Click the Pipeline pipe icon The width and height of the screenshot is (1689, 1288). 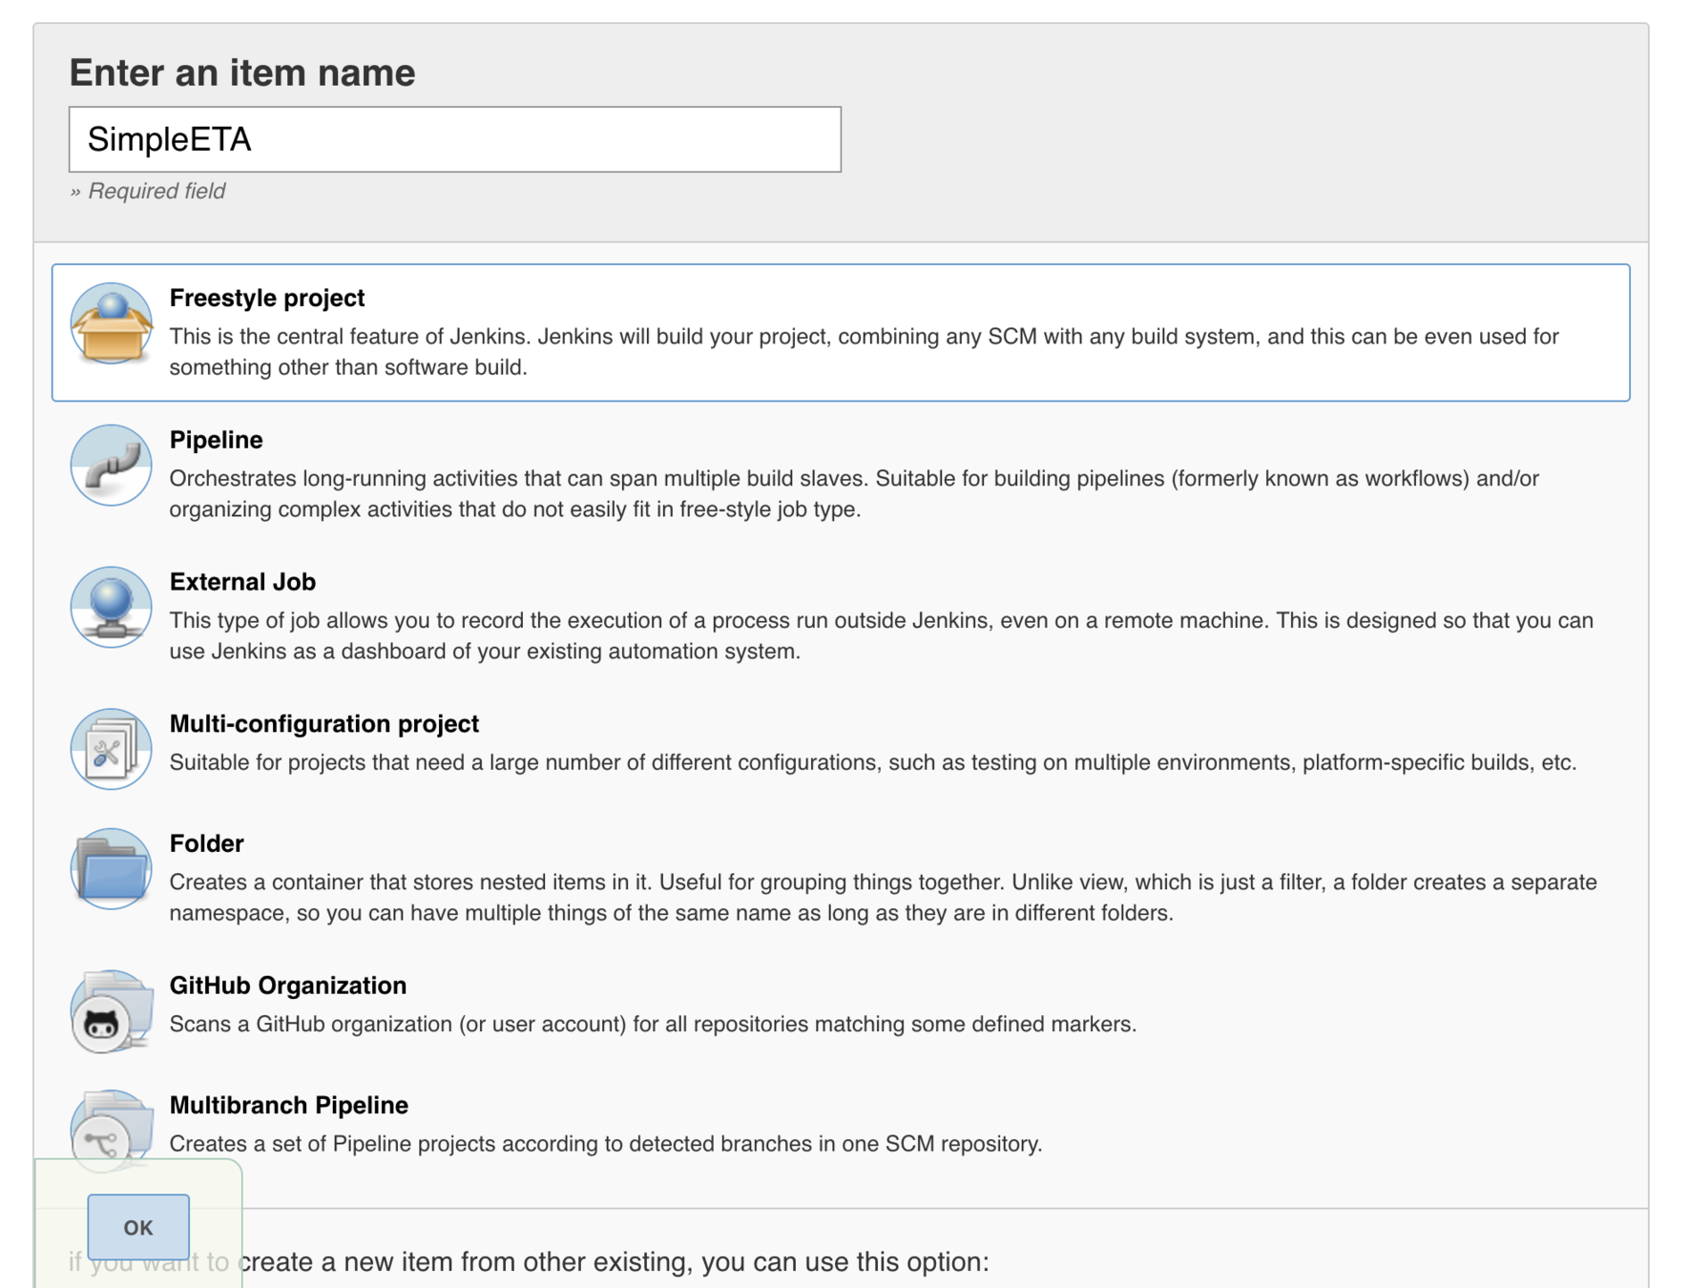point(111,465)
